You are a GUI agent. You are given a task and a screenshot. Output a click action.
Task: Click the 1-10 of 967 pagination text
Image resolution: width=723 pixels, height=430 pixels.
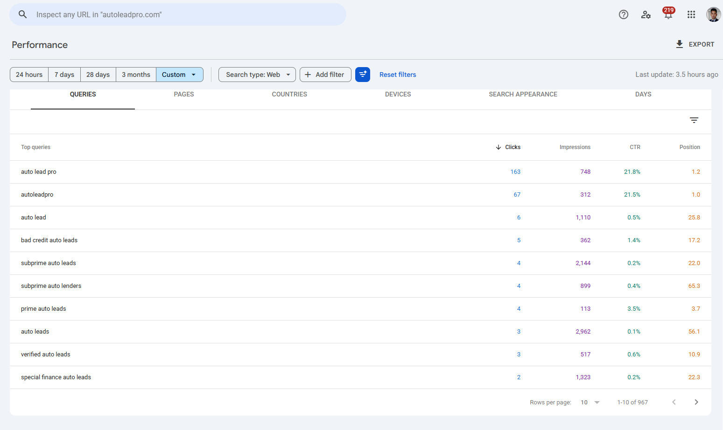coord(632,403)
